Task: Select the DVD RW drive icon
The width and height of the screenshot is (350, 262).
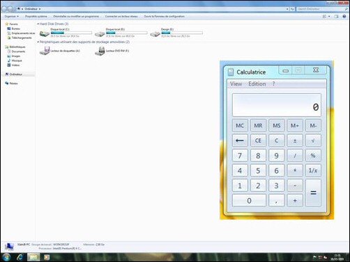Action: point(100,51)
